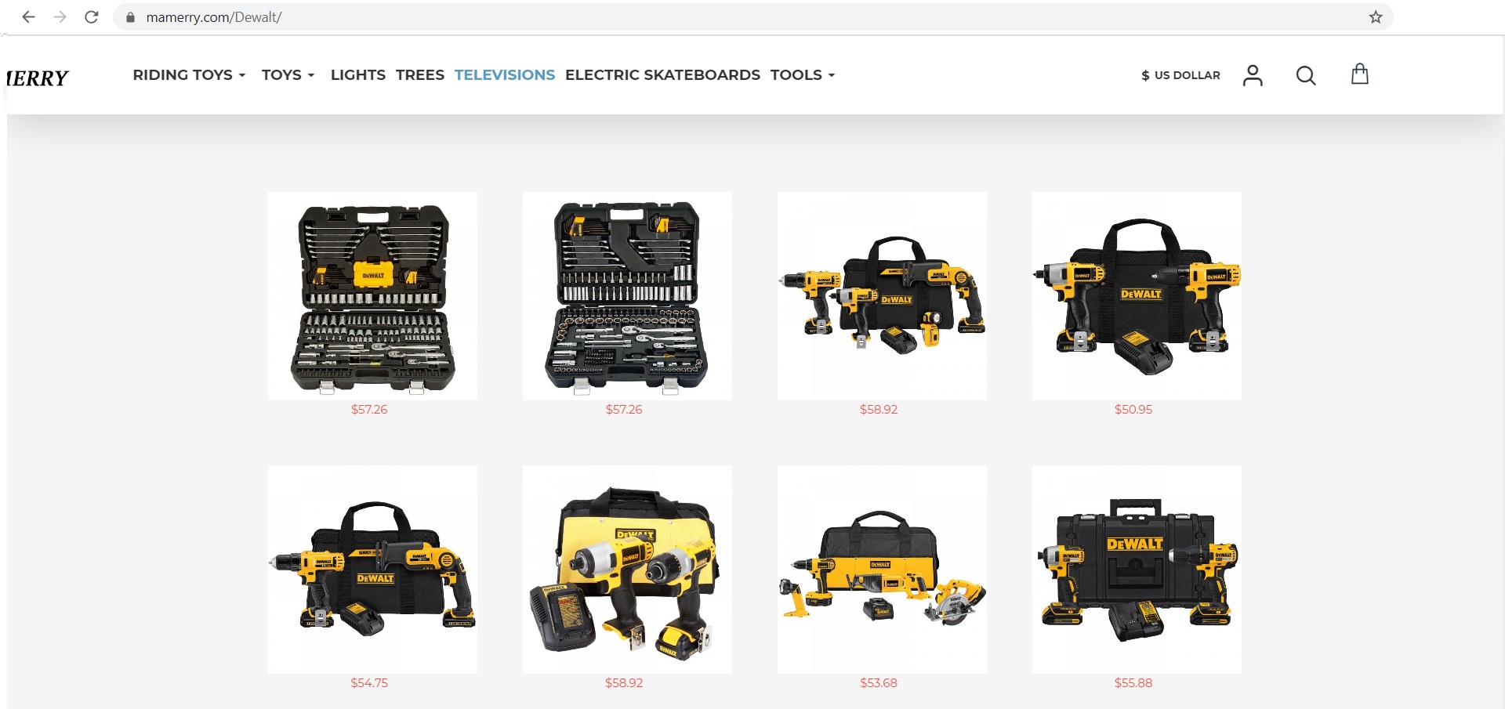Viewport: 1505px width, 709px height.
Task: Click the padlock site info icon
Action: [131, 17]
